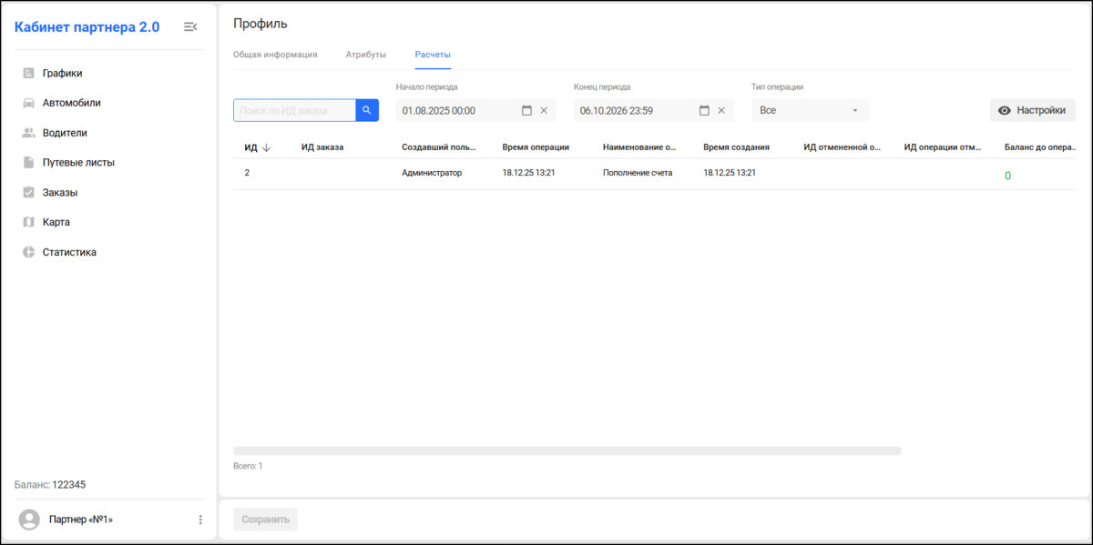Viewport: 1093px width, 545px height.
Task: Clear the Конец периода date
Action: coord(721,110)
